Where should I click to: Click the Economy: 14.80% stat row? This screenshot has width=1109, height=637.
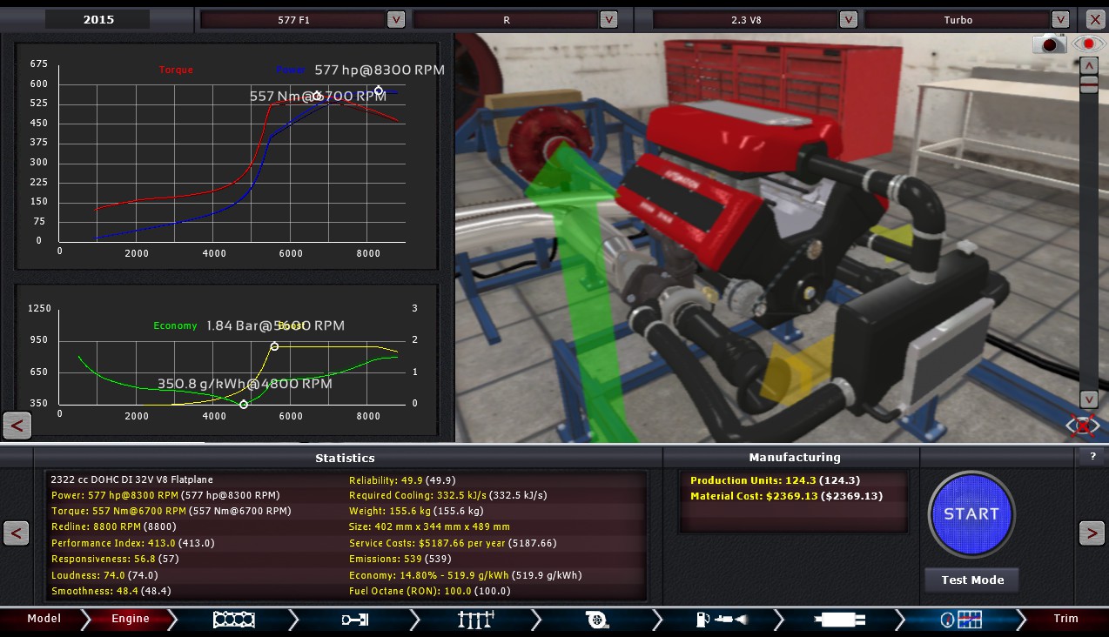click(465, 574)
